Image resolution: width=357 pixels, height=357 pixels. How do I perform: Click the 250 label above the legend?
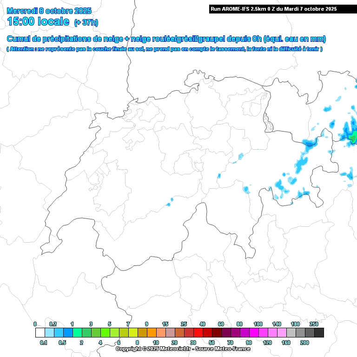[x=314, y=324]
